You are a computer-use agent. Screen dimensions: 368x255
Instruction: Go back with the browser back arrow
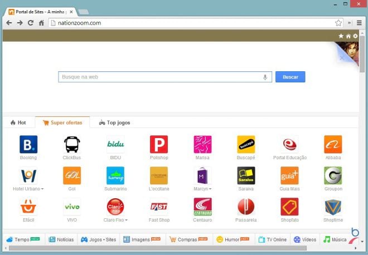[9, 23]
